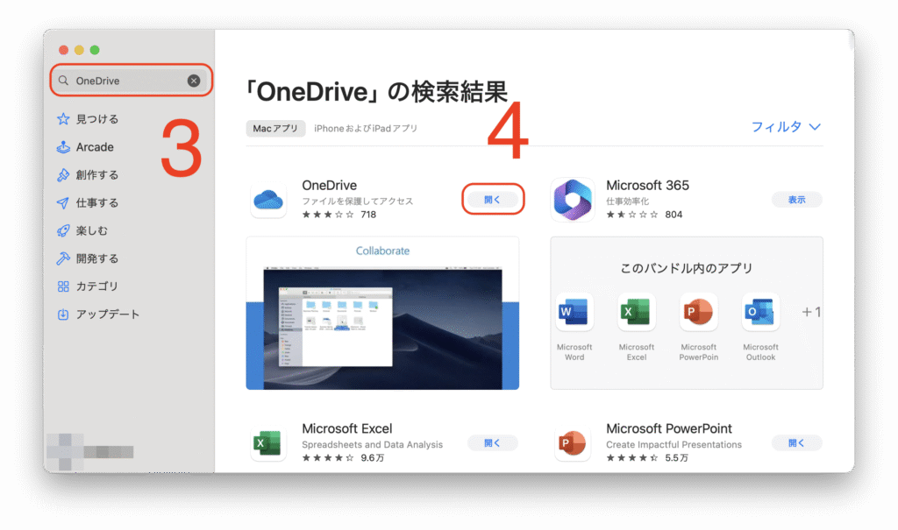
Task: Switch to iPhoneおよびiPadアプリ tab
Action: 366,128
